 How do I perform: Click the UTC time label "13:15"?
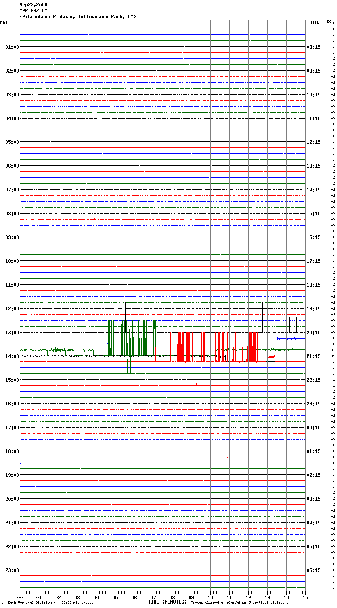pos(314,166)
